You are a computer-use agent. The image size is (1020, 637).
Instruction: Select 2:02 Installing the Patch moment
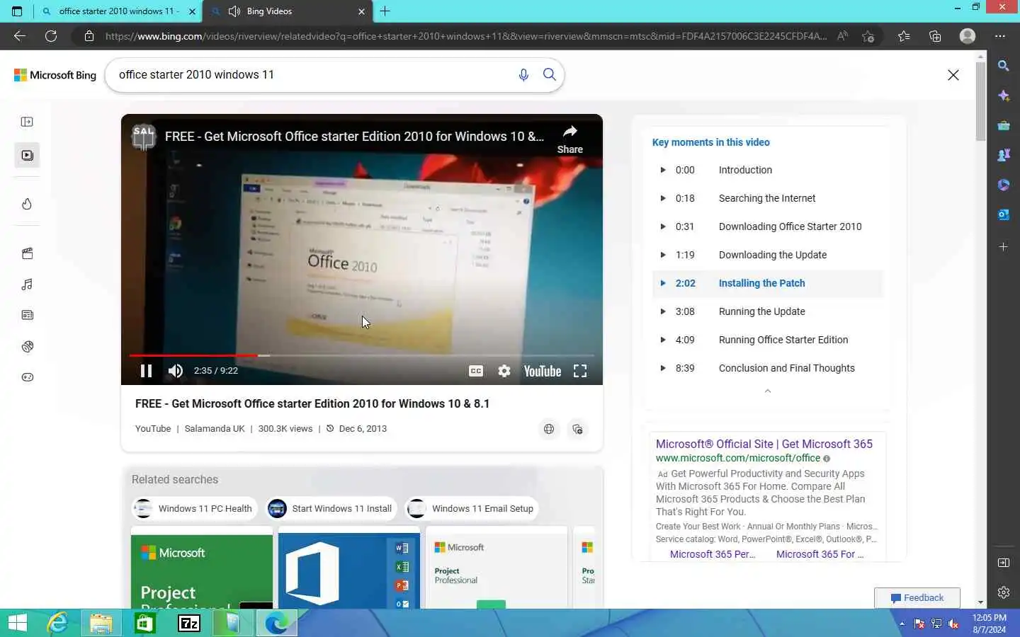(x=767, y=283)
